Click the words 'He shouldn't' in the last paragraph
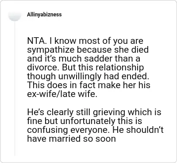Viewport: 177px width, 163px height. 145,130
